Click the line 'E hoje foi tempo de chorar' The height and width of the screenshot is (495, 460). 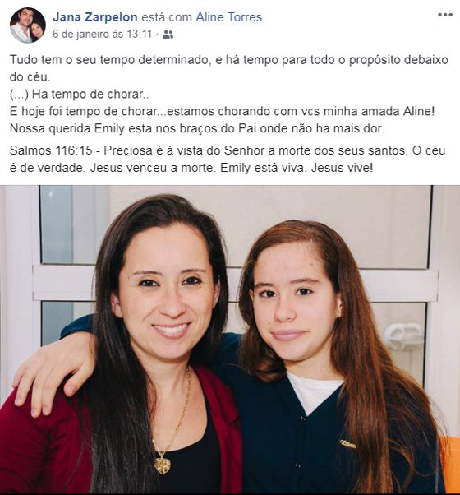point(223,111)
